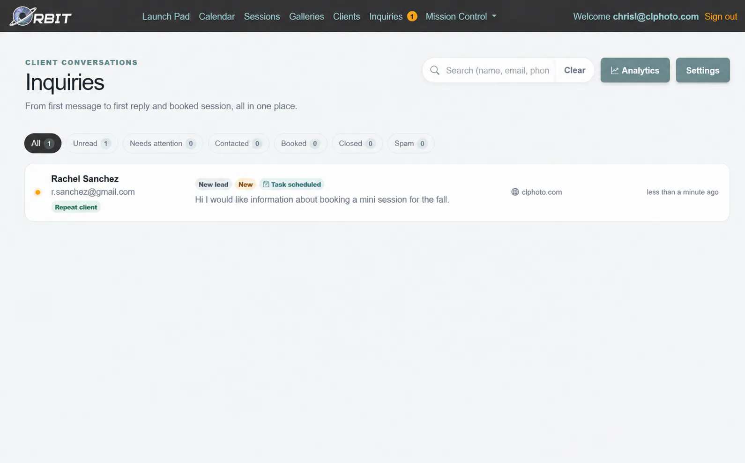Open Sessions in the navigation bar

[262, 16]
